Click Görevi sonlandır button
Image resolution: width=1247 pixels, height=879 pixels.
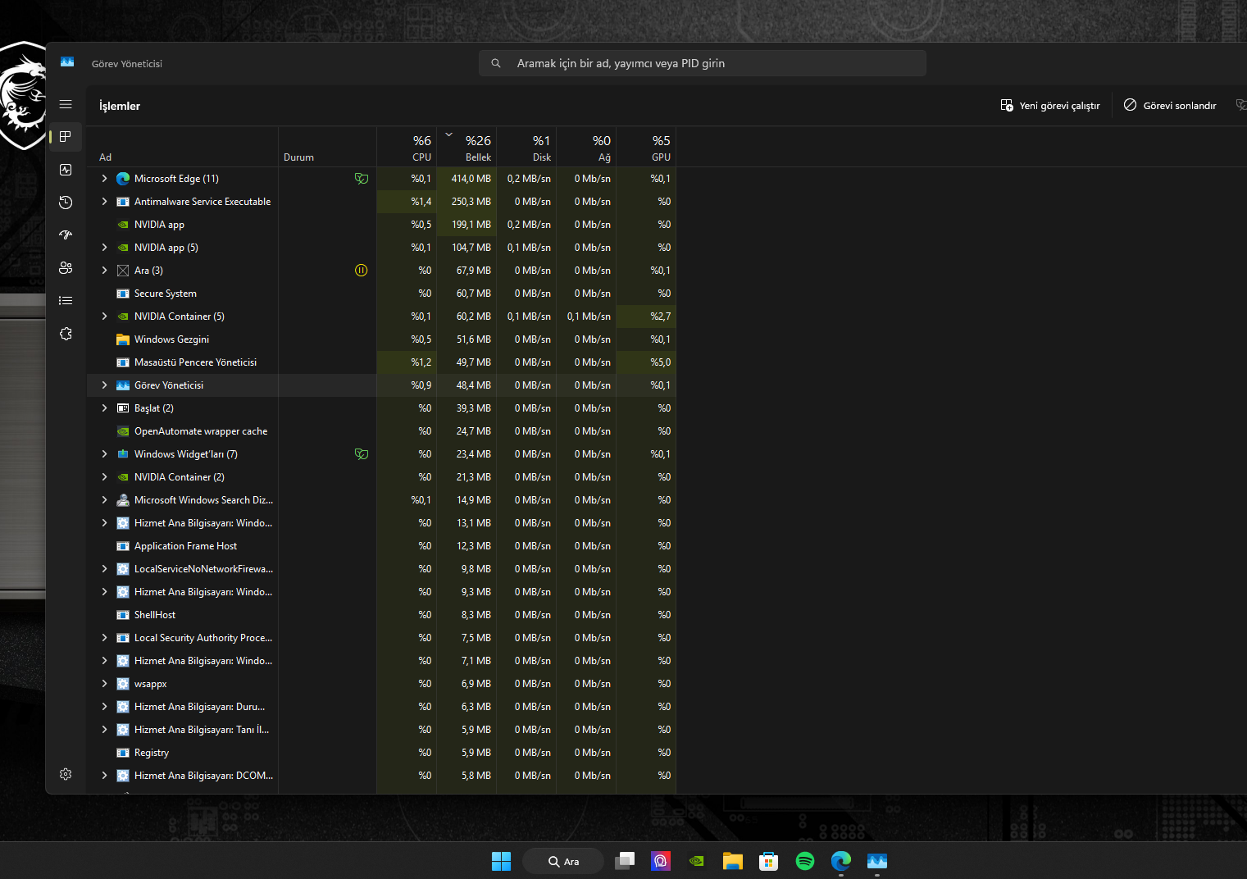[x=1170, y=106]
